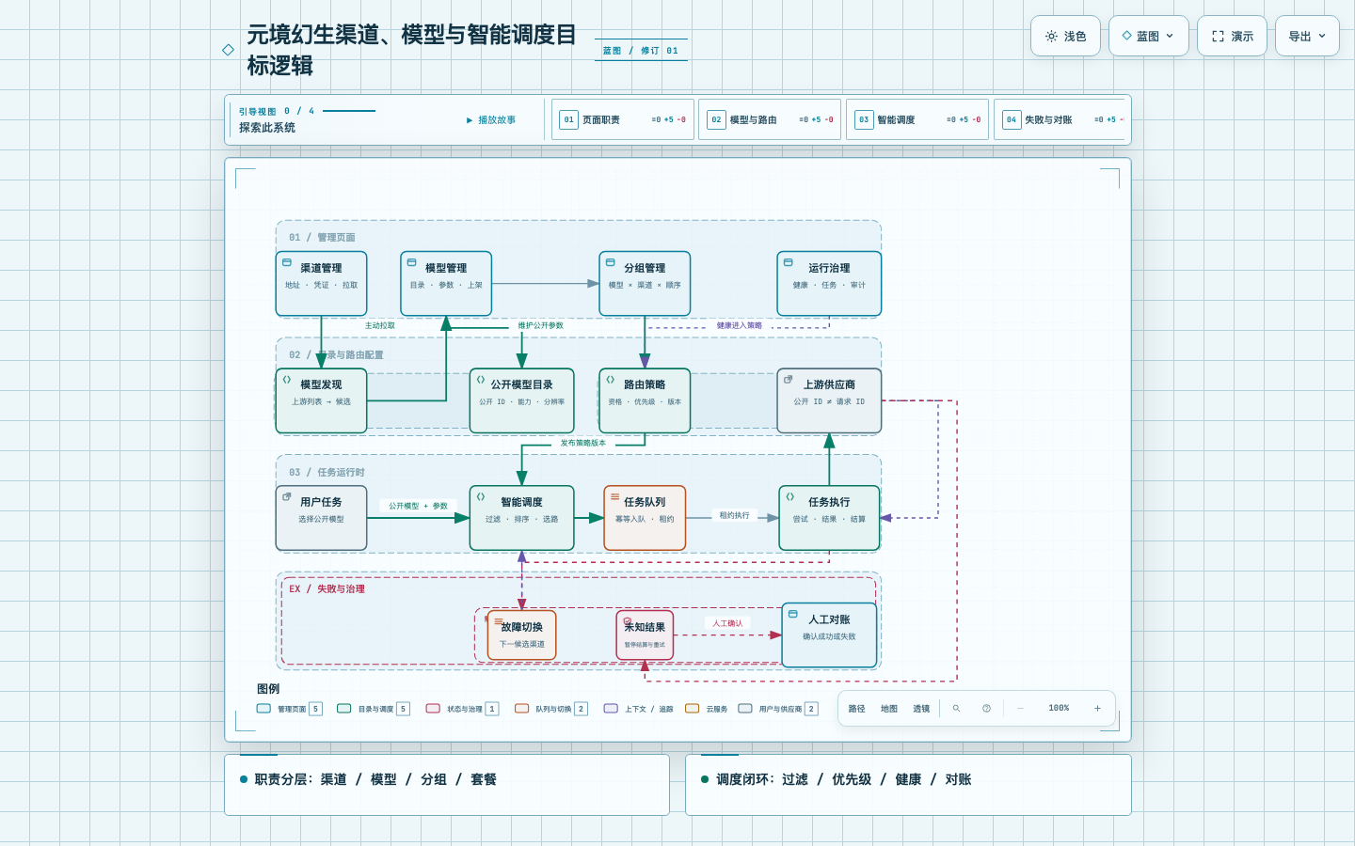The height and width of the screenshot is (846, 1355).
Task: Open step 01 页面职责 tab
Action: pos(623,119)
